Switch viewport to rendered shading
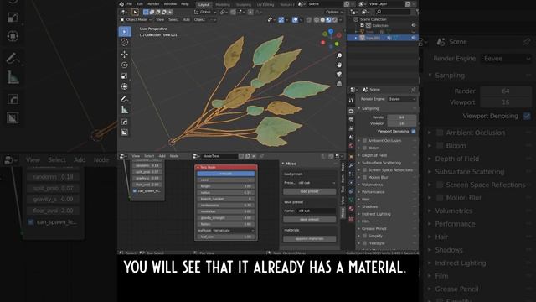This screenshot has width=536, height=302. 335,20
